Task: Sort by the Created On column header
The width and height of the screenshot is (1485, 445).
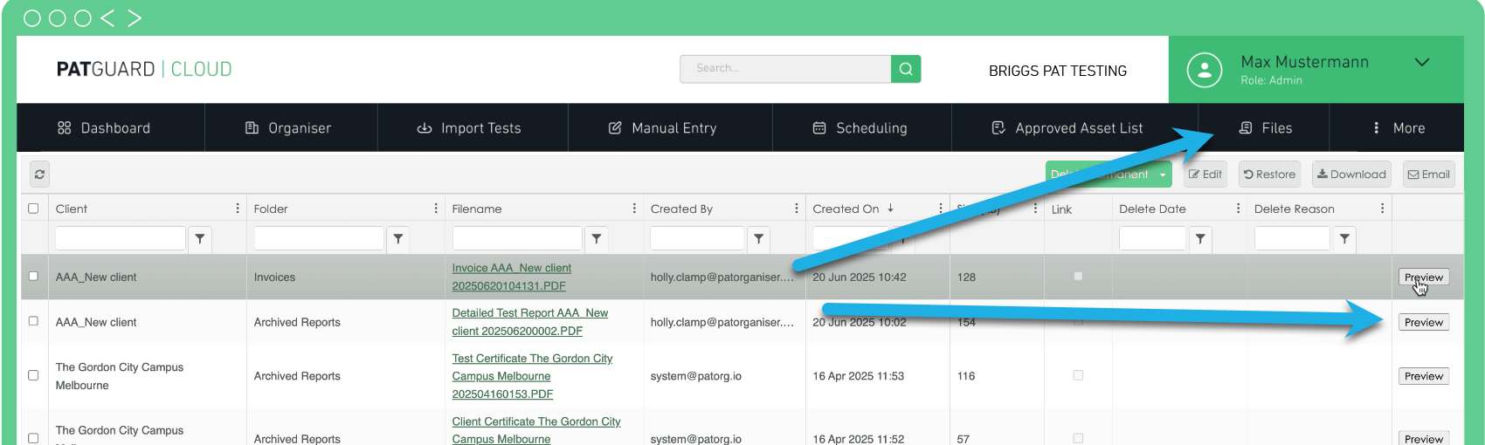Action: pyautogui.click(x=846, y=209)
